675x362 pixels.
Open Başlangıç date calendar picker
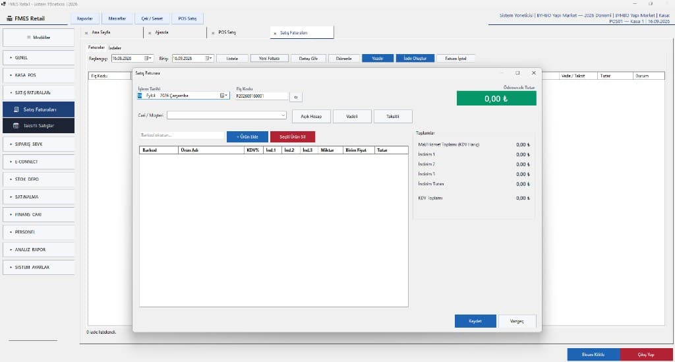148,58
